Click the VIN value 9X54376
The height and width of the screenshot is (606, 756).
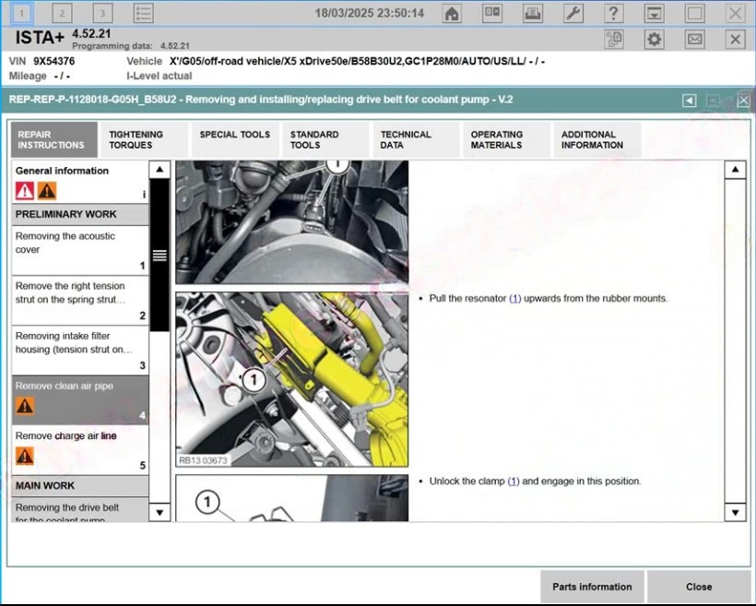pyautogui.click(x=54, y=61)
